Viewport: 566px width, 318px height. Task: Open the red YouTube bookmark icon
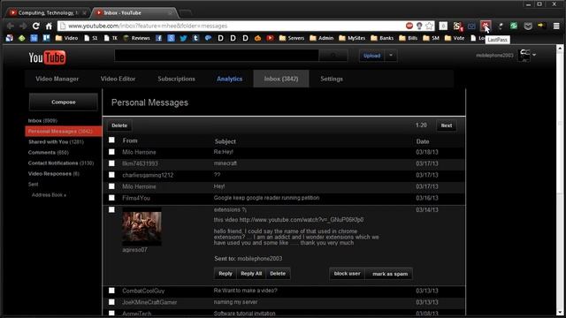pyautogui.click(x=270, y=38)
